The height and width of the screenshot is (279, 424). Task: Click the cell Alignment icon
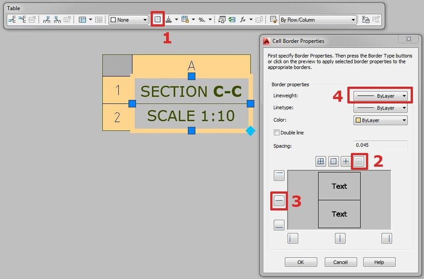[169, 20]
